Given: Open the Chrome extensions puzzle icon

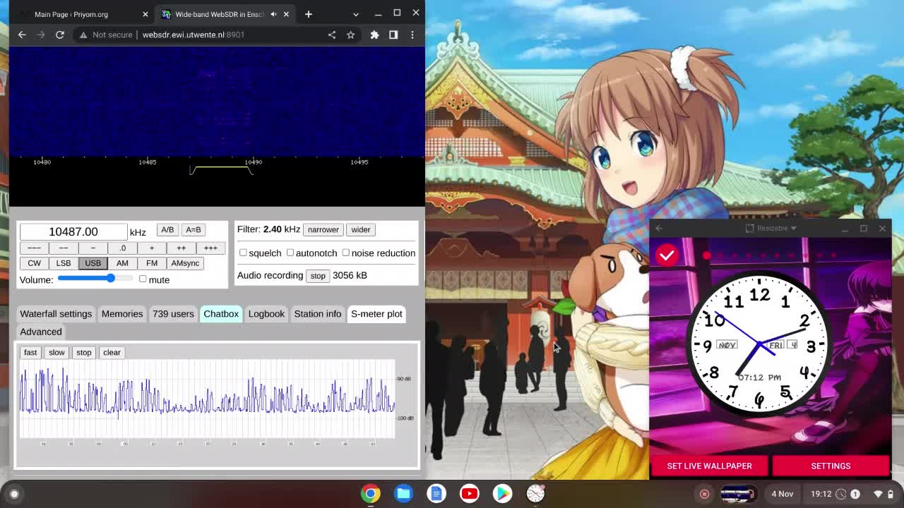Looking at the screenshot, I should point(374,35).
